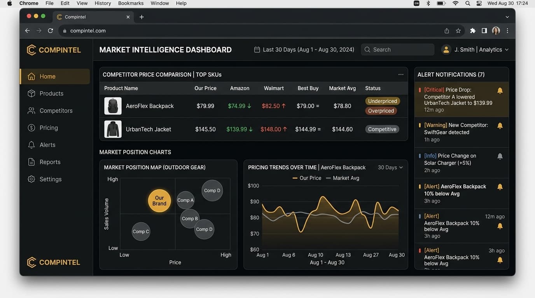Open the Bookmarks menu in menu bar
Viewport: 535px width, 298px height.
(131, 3)
